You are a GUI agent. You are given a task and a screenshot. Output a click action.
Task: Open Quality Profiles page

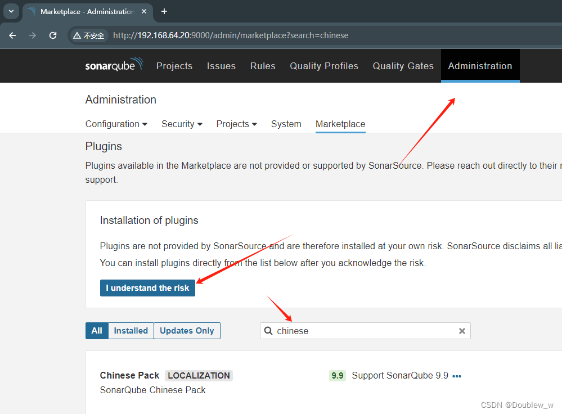(x=324, y=66)
